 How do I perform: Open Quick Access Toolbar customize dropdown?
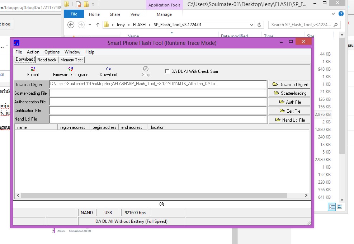93,4
